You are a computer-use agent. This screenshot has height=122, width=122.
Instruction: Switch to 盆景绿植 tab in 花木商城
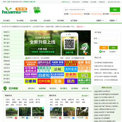tap(42, 88)
